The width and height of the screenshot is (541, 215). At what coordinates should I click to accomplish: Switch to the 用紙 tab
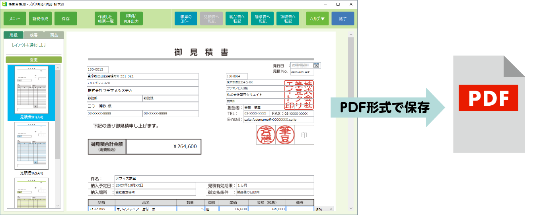pyautogui.click(x=14, y=35)
